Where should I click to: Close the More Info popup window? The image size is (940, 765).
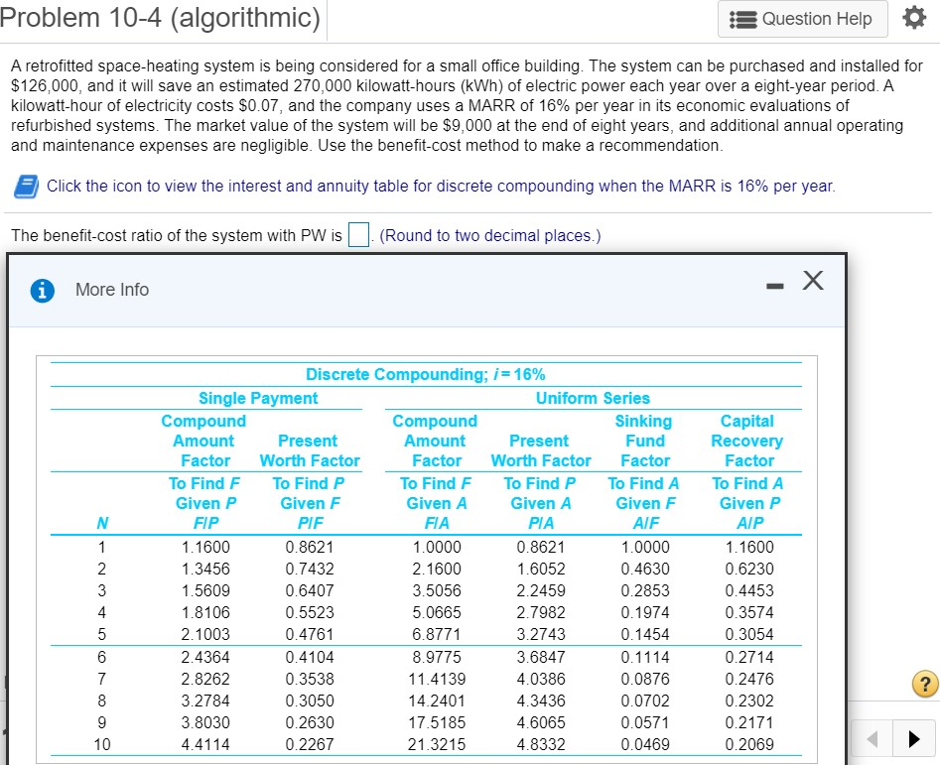[x=812, y=281]
